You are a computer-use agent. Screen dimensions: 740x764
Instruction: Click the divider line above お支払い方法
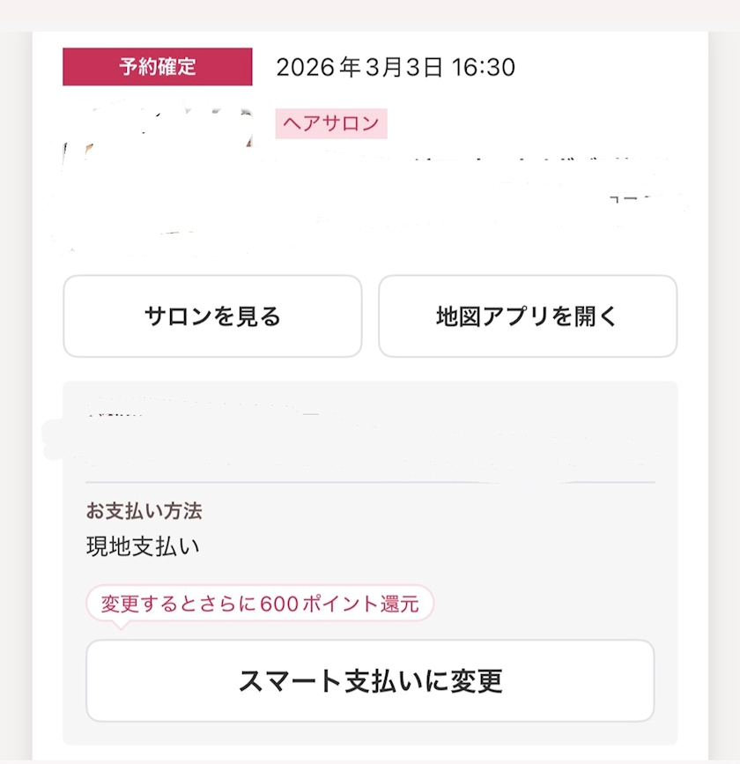point(370,483)
